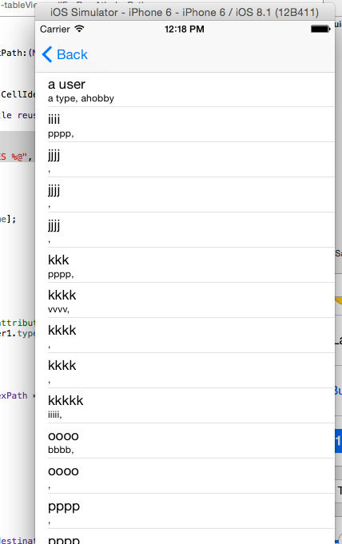342x544 pixels.
Task: Click the 12:18 PM clock text
Action: (x=185, y=29)
